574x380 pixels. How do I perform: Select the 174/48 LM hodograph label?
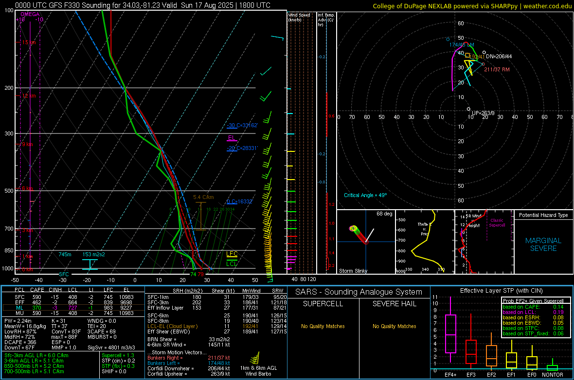coord(462,45)
